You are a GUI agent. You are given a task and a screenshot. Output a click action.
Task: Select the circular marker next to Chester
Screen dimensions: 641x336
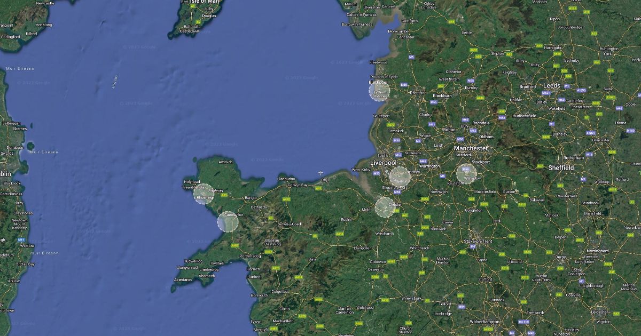click(x=385, y=207)
